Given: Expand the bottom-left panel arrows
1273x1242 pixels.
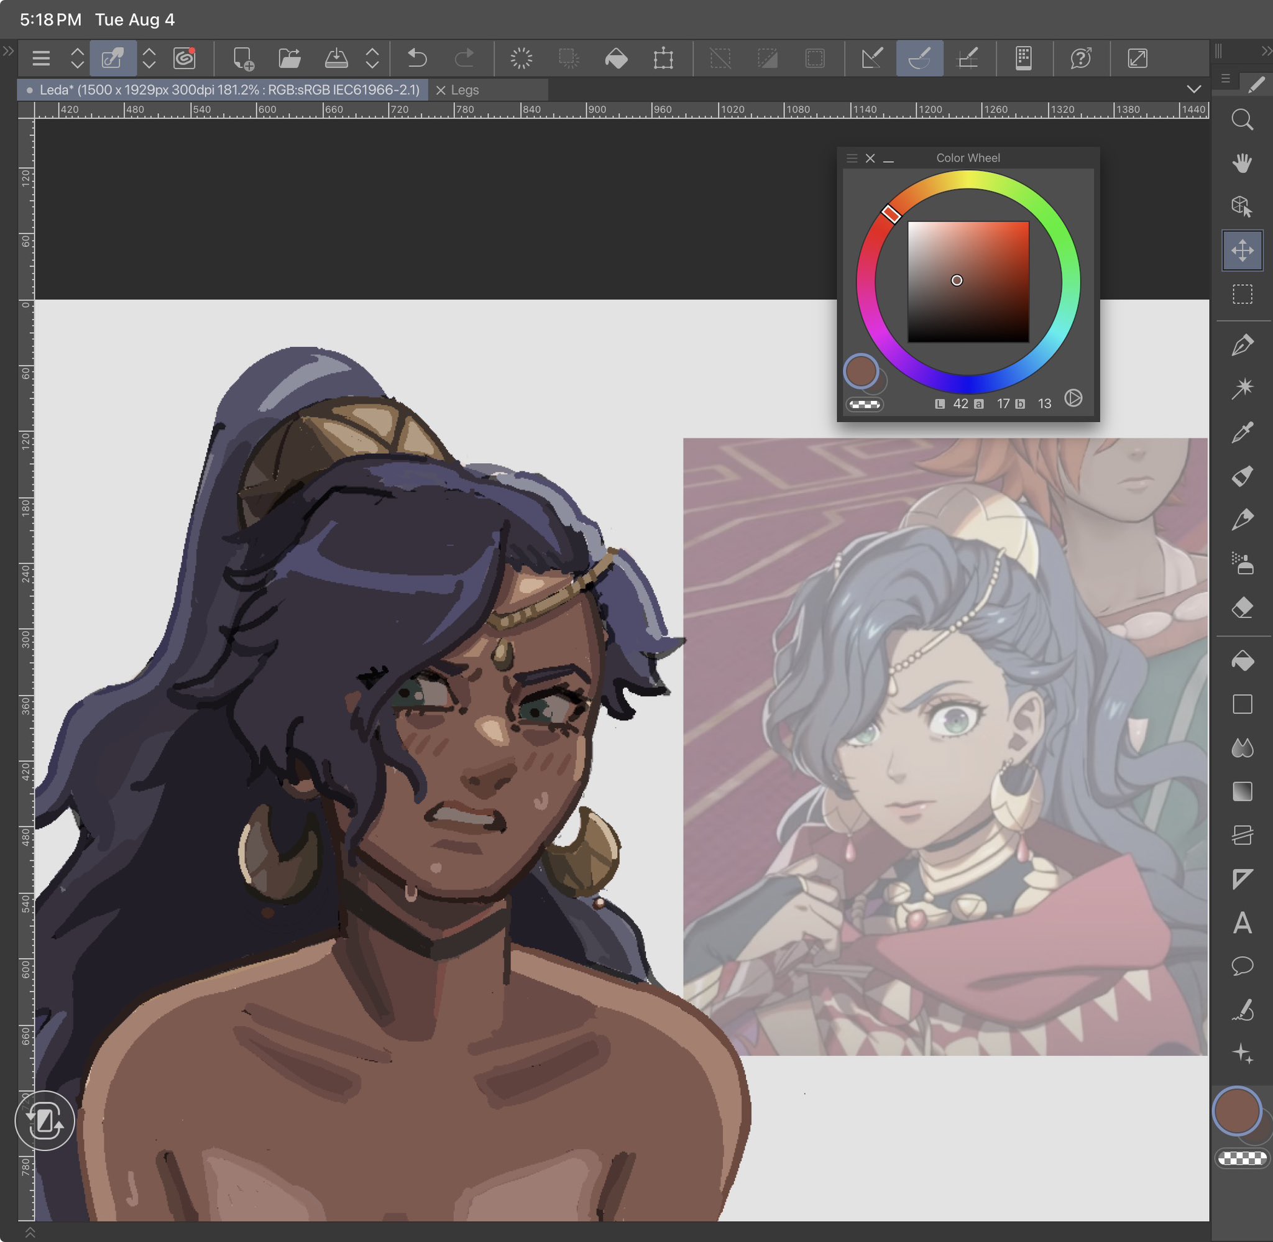Looking at the screenshot, I should click(x=30, y=1231).
